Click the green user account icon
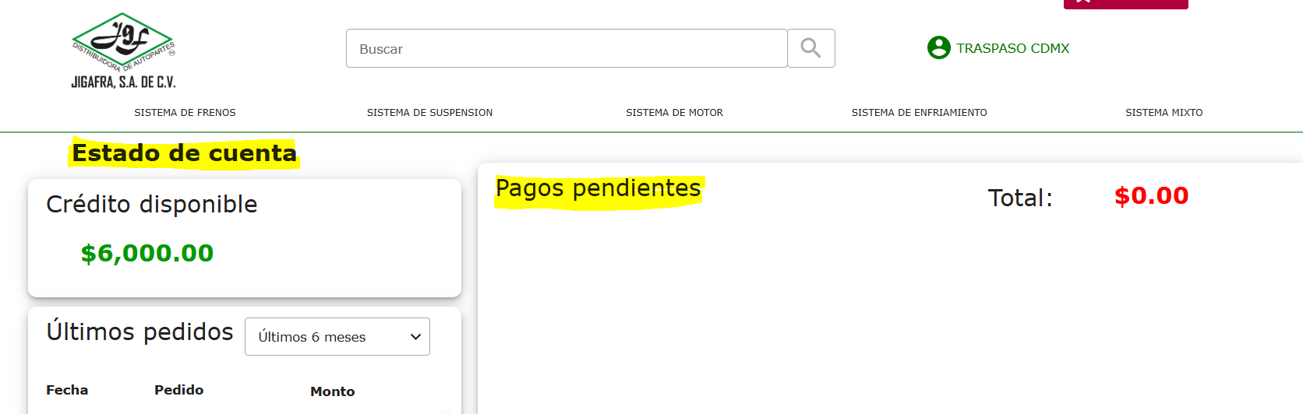 [938, 47]
